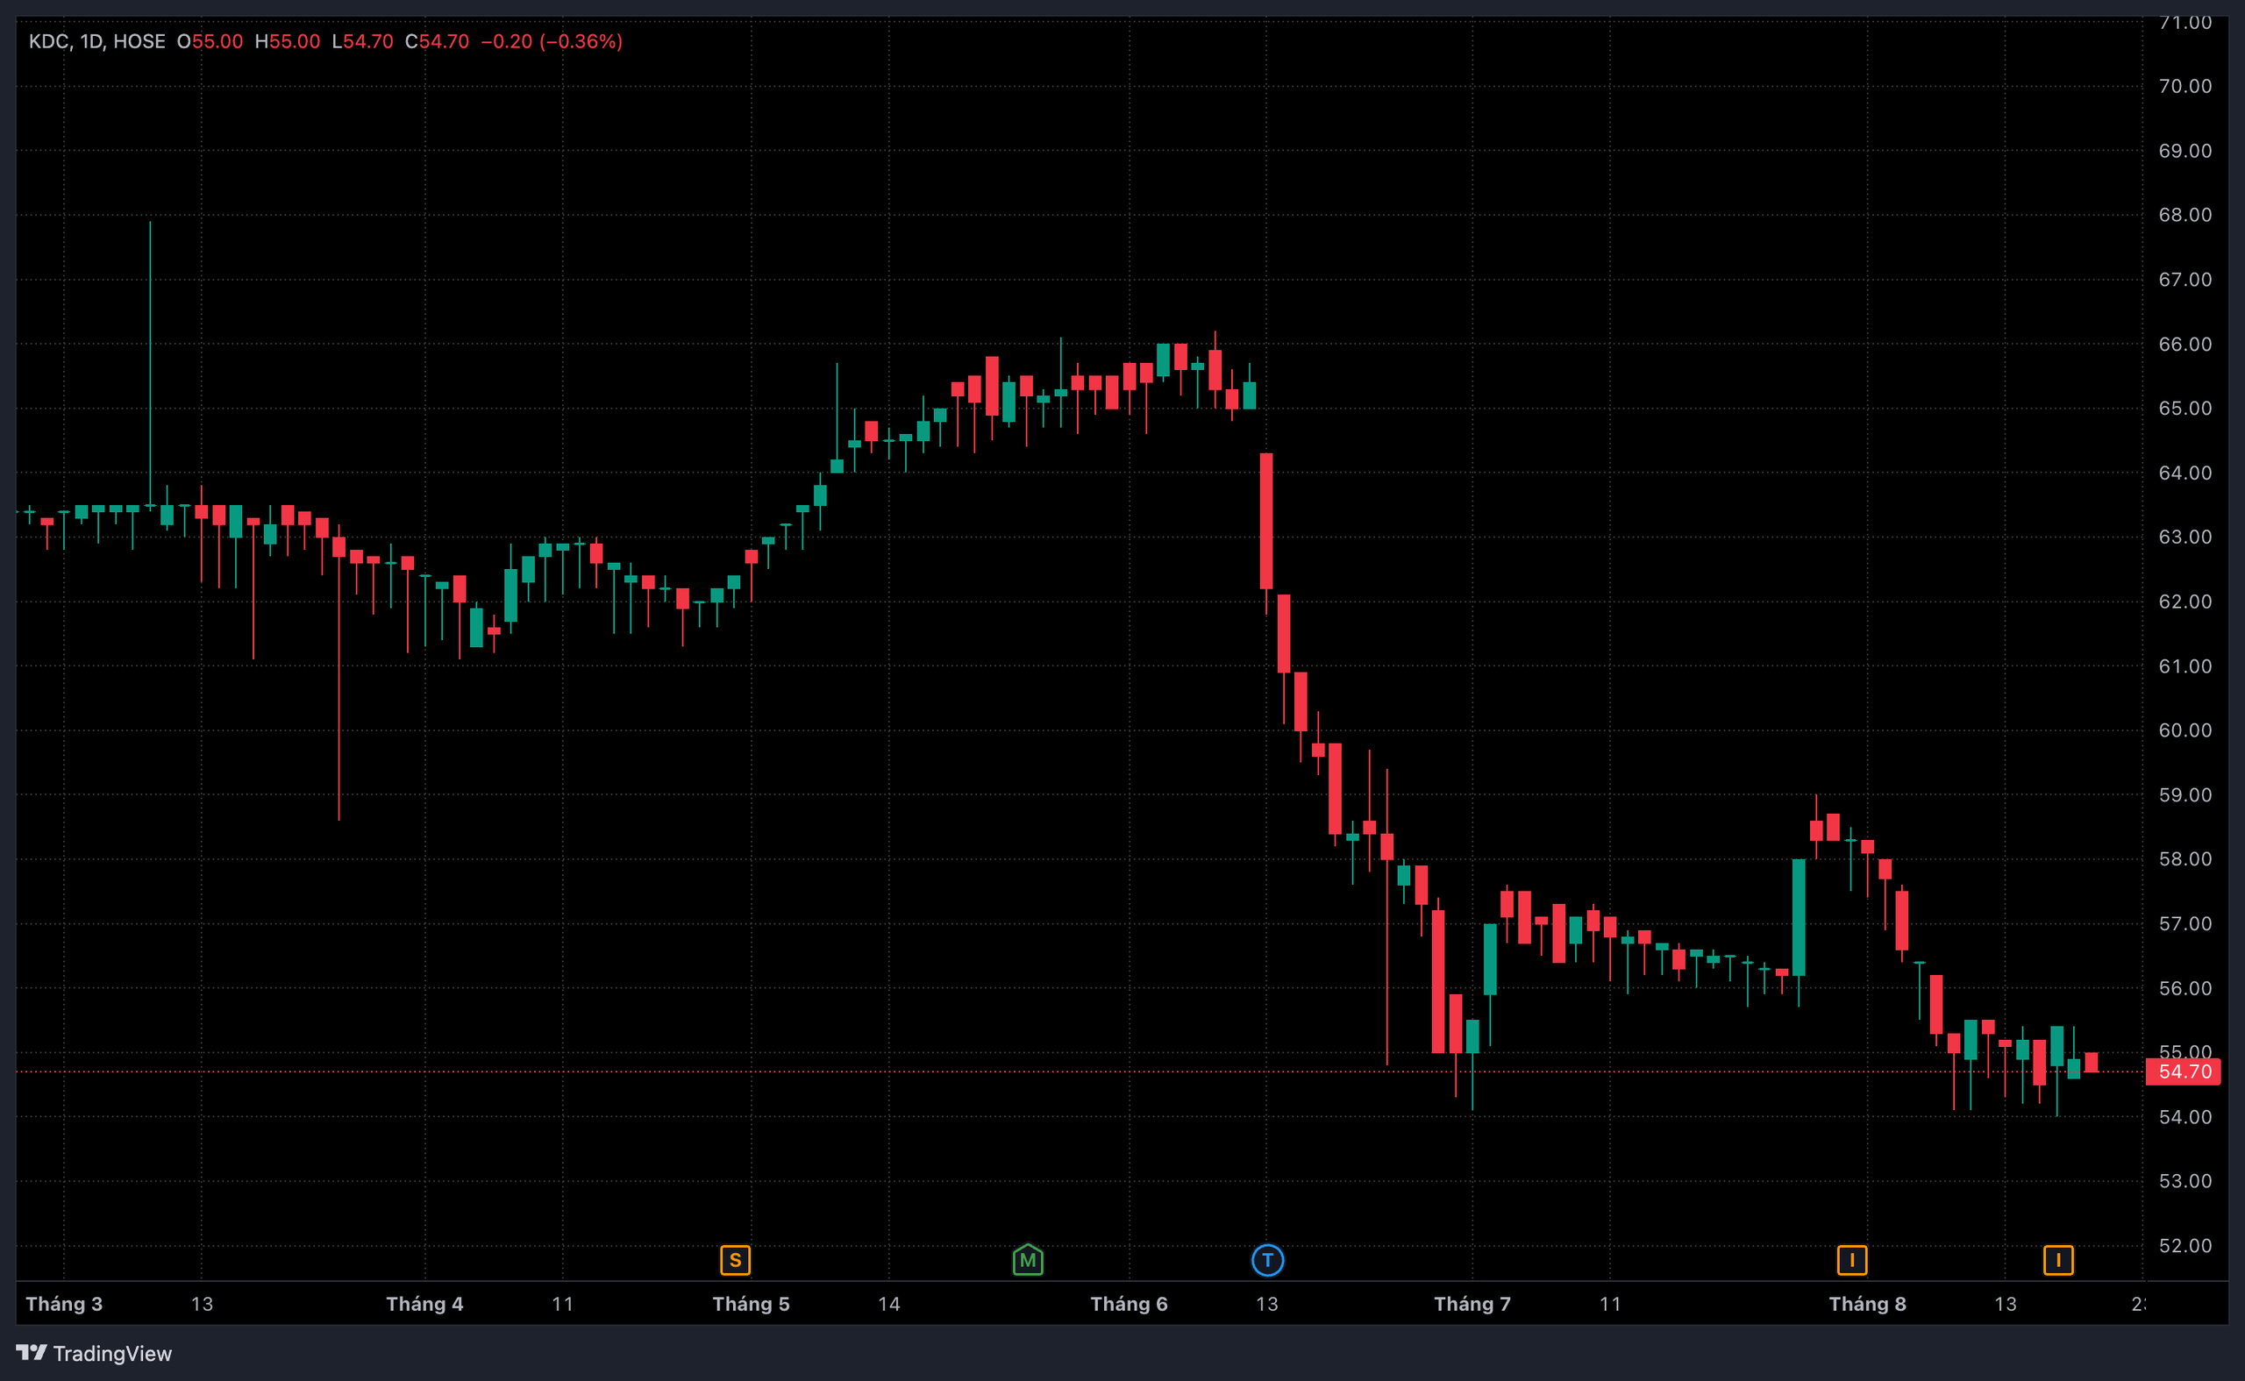This screenshot has height=1381, width=2245.
Task: Click the Tháng 5 time axis label
Action: 751,1303
